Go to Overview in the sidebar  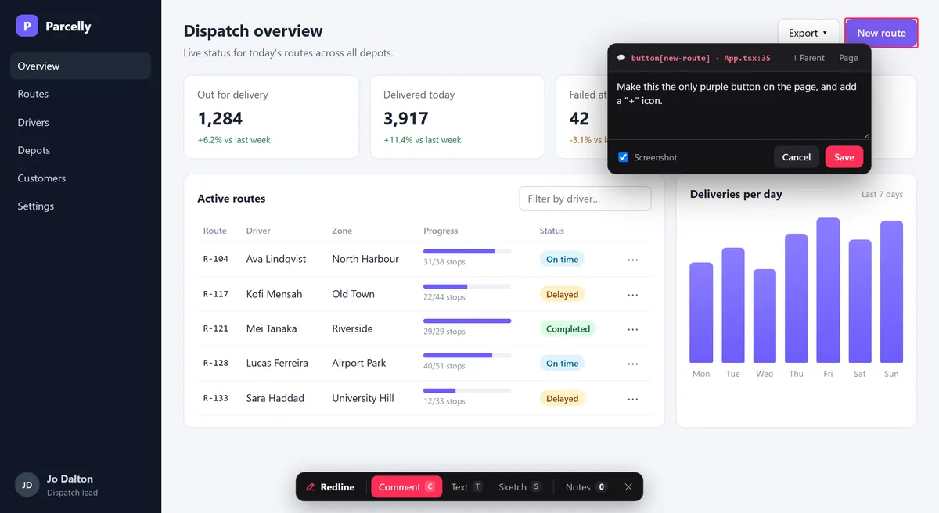tap(81, 66)
